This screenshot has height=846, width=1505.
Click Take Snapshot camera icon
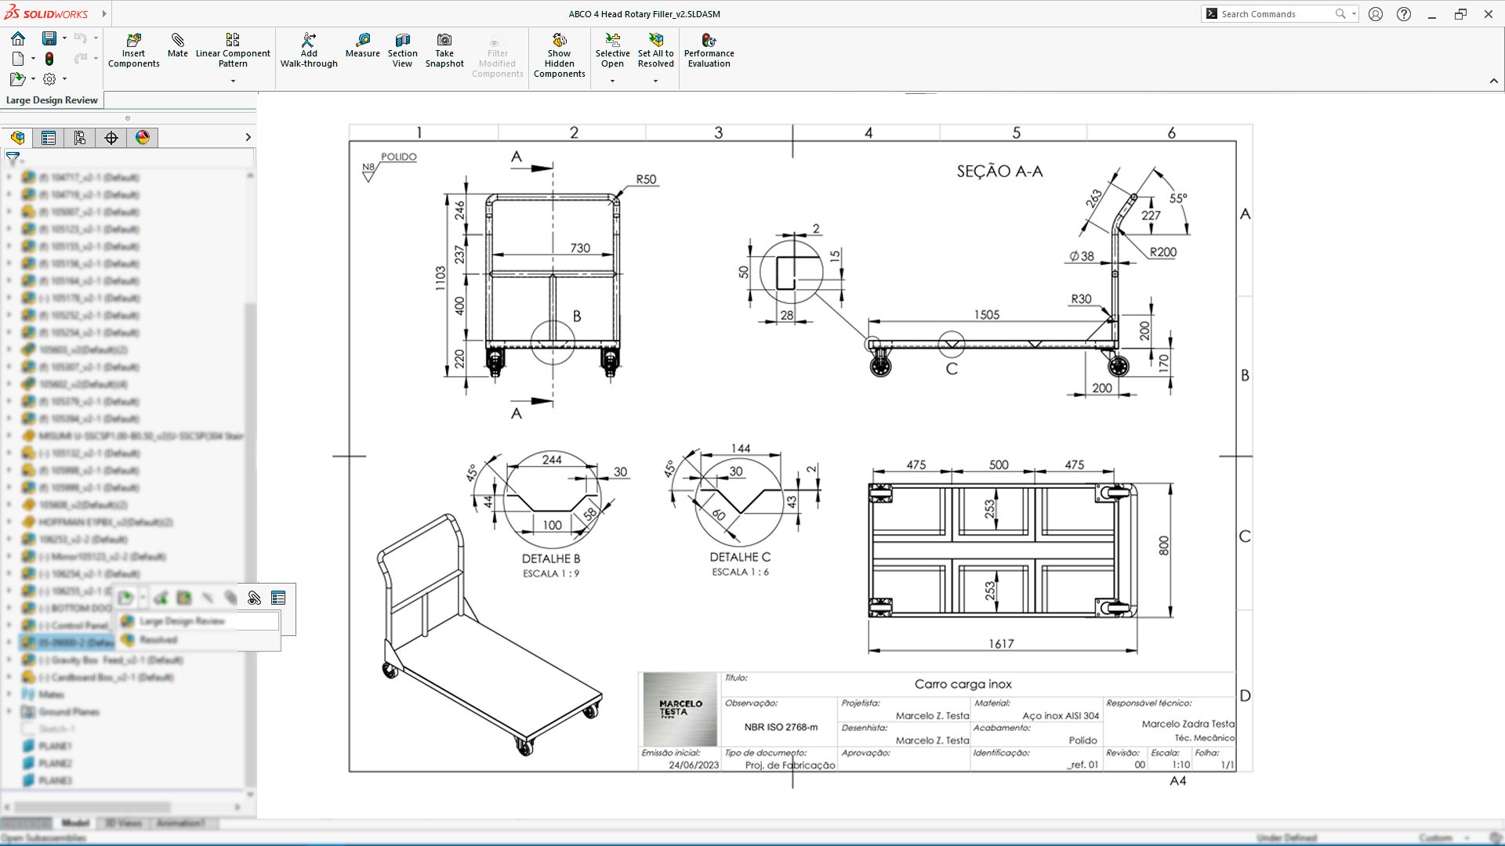pyautogui.click(x=444, y=40)
